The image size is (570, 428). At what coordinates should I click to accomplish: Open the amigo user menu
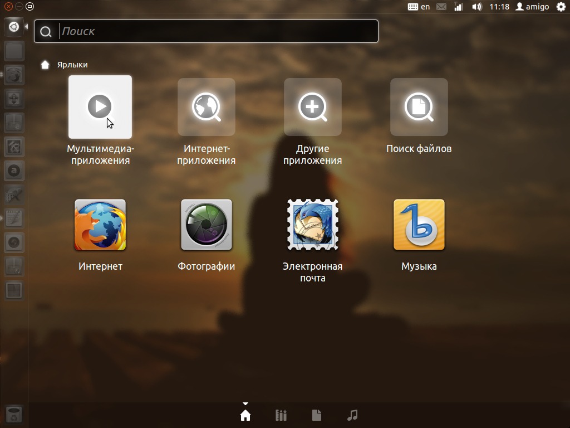click(532, 7)
